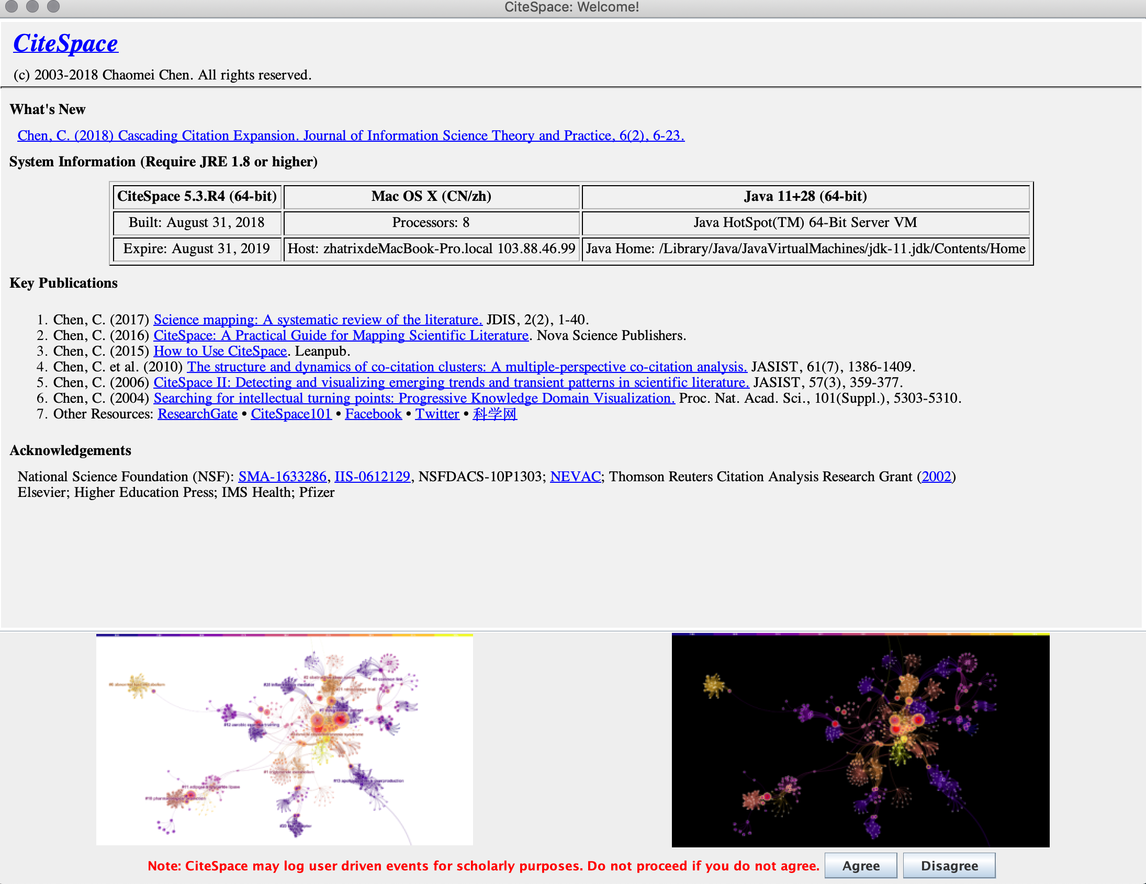Open the CiteSpace title link
1146x884 pixels.
pos(65,43)
